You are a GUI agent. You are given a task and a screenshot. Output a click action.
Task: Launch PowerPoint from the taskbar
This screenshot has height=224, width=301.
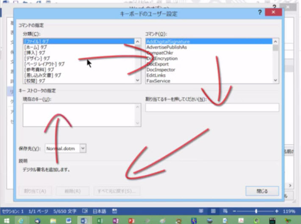131,220
